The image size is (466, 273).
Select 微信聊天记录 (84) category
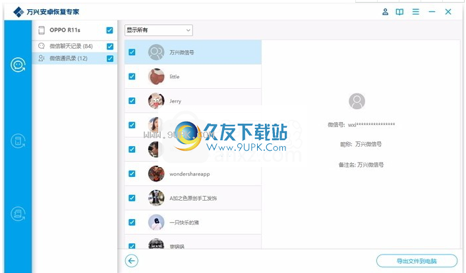tap(74, 46)
